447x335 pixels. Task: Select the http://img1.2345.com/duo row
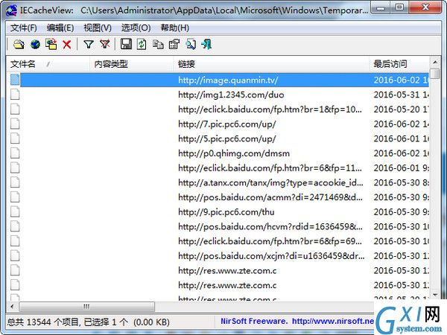click(x=218, y=95)
